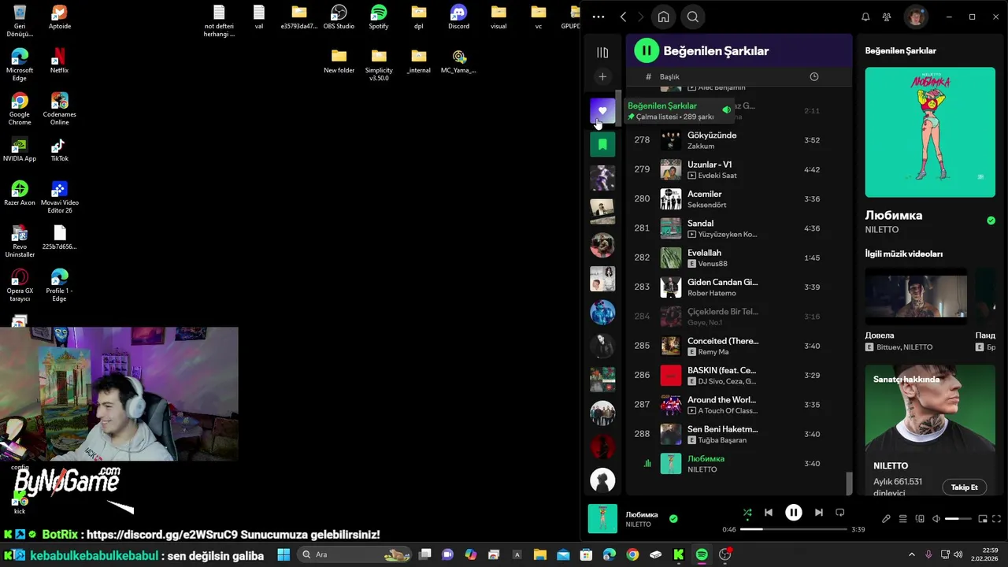Open Spotify three-dot main menu
The height and width of the screenshot is (567, 1008).
coord(598,17)
